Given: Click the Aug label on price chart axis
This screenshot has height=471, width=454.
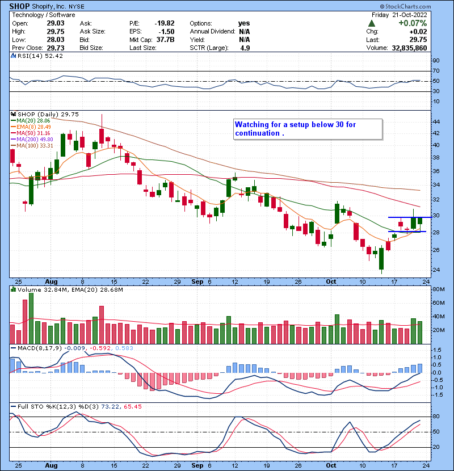Looking at the screenshot, I should click(x=51, y=281).
